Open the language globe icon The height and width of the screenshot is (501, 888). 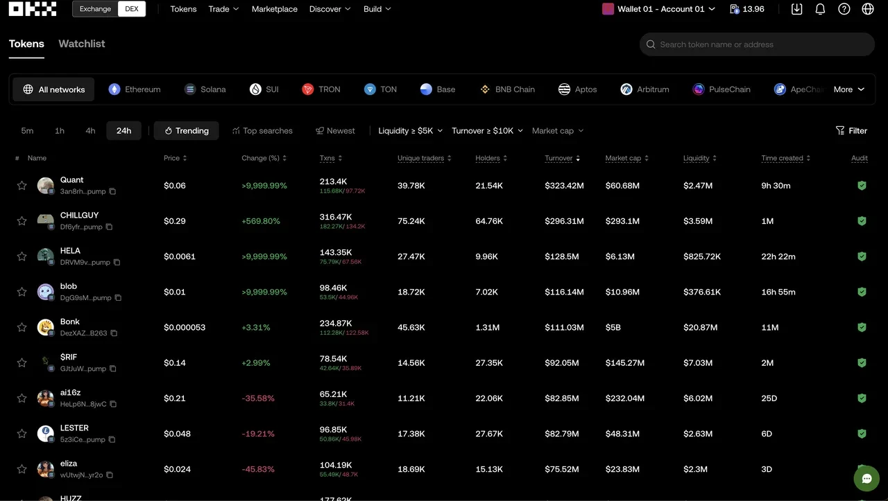point(868,9)
